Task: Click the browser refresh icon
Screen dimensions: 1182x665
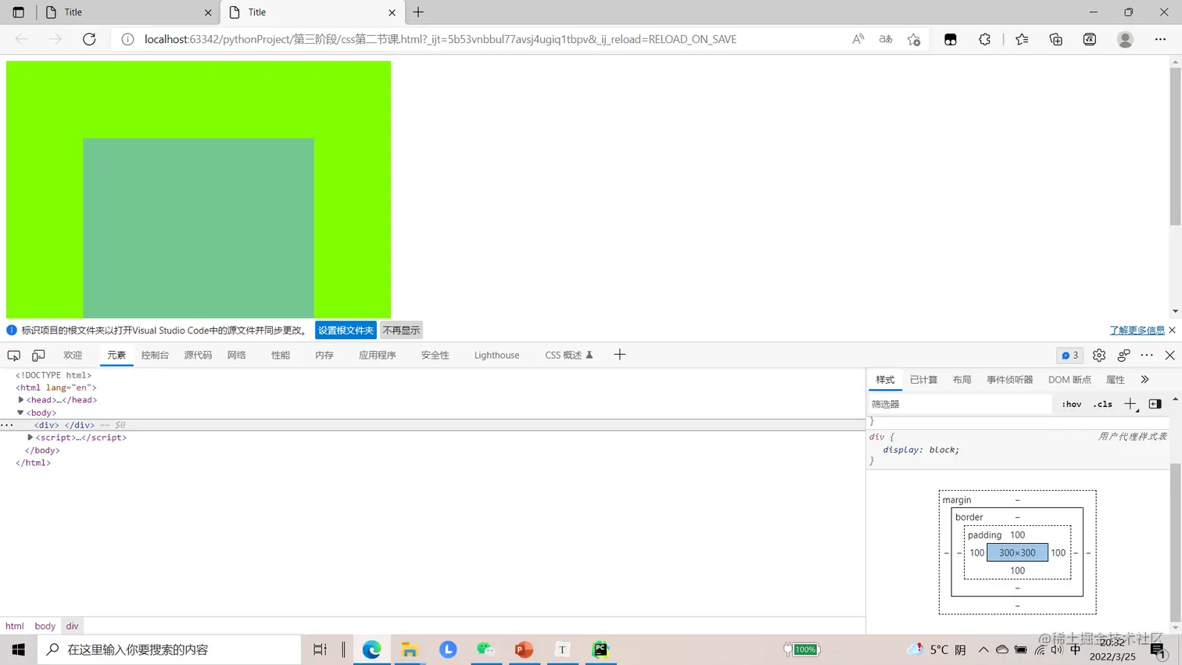Action: click(x=89, y=39)
